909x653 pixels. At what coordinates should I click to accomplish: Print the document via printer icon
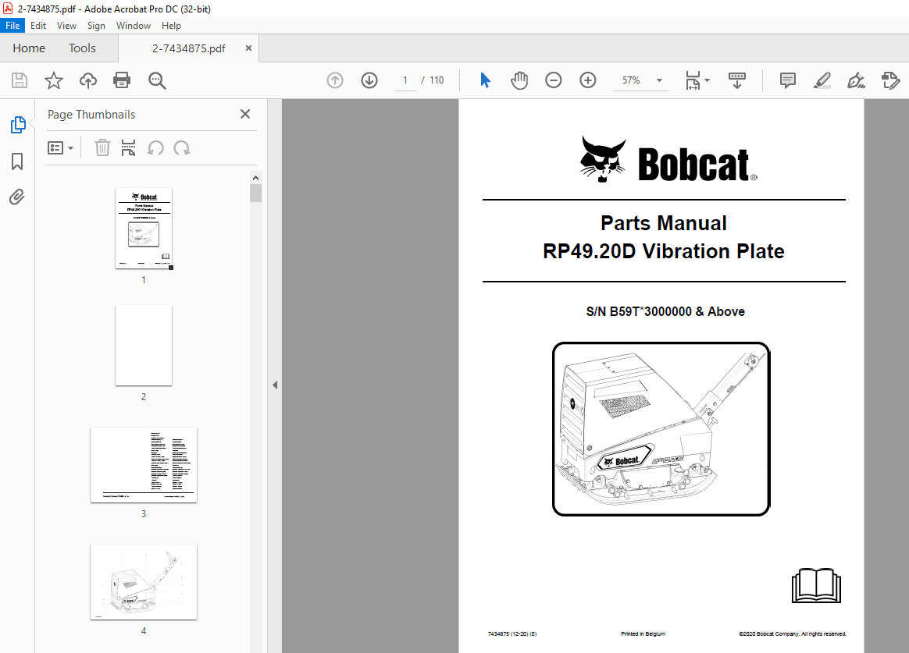click(x=122, y=80)
